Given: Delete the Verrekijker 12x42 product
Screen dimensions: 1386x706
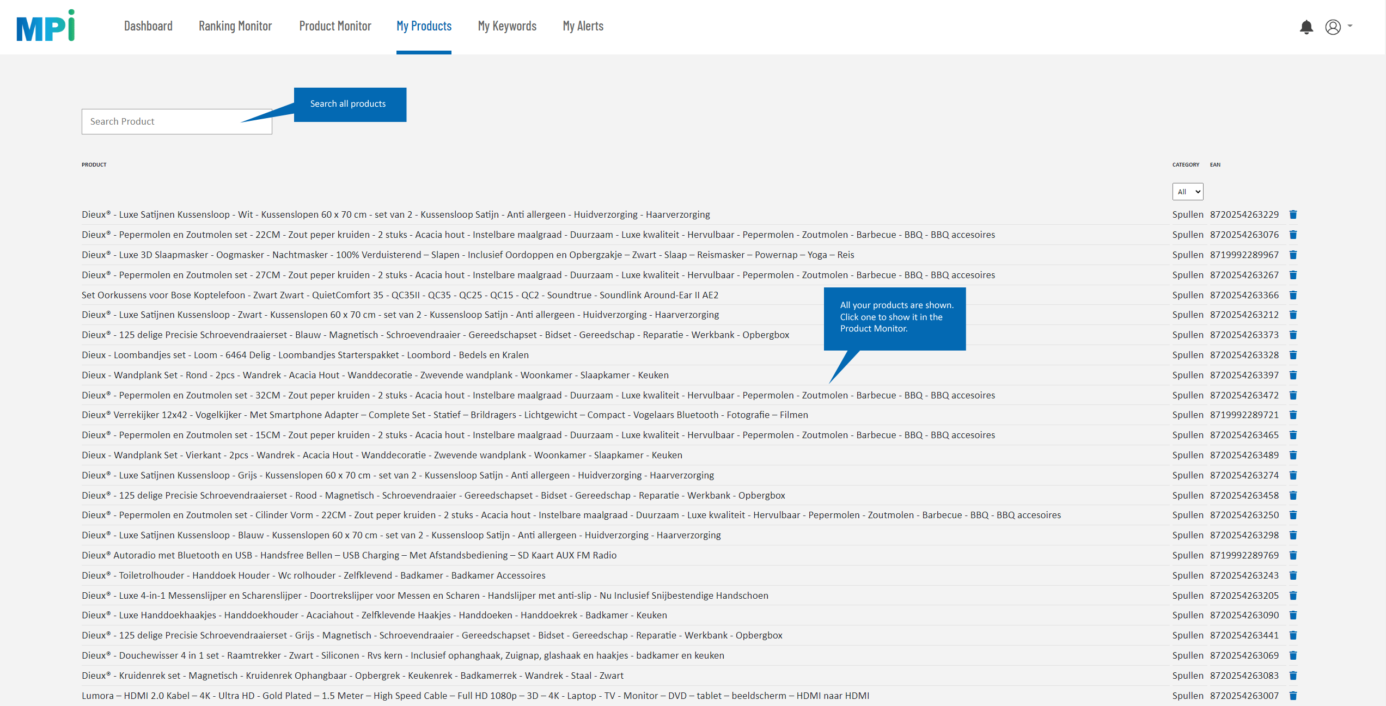Looking at the screenshot, I should pos(1293,415).
